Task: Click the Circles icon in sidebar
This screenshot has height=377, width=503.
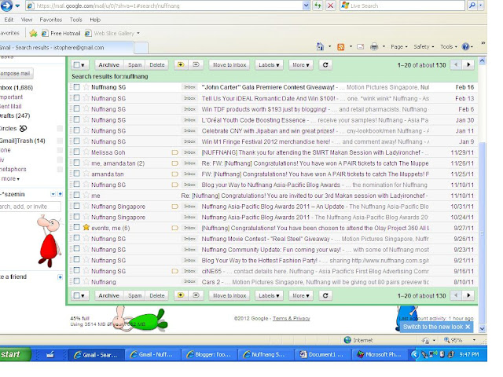Action: pos(23,128)
